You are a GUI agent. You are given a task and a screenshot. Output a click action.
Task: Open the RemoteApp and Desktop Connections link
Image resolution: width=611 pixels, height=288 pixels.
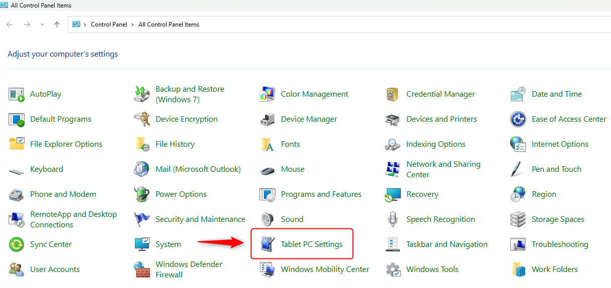[73, 219]
